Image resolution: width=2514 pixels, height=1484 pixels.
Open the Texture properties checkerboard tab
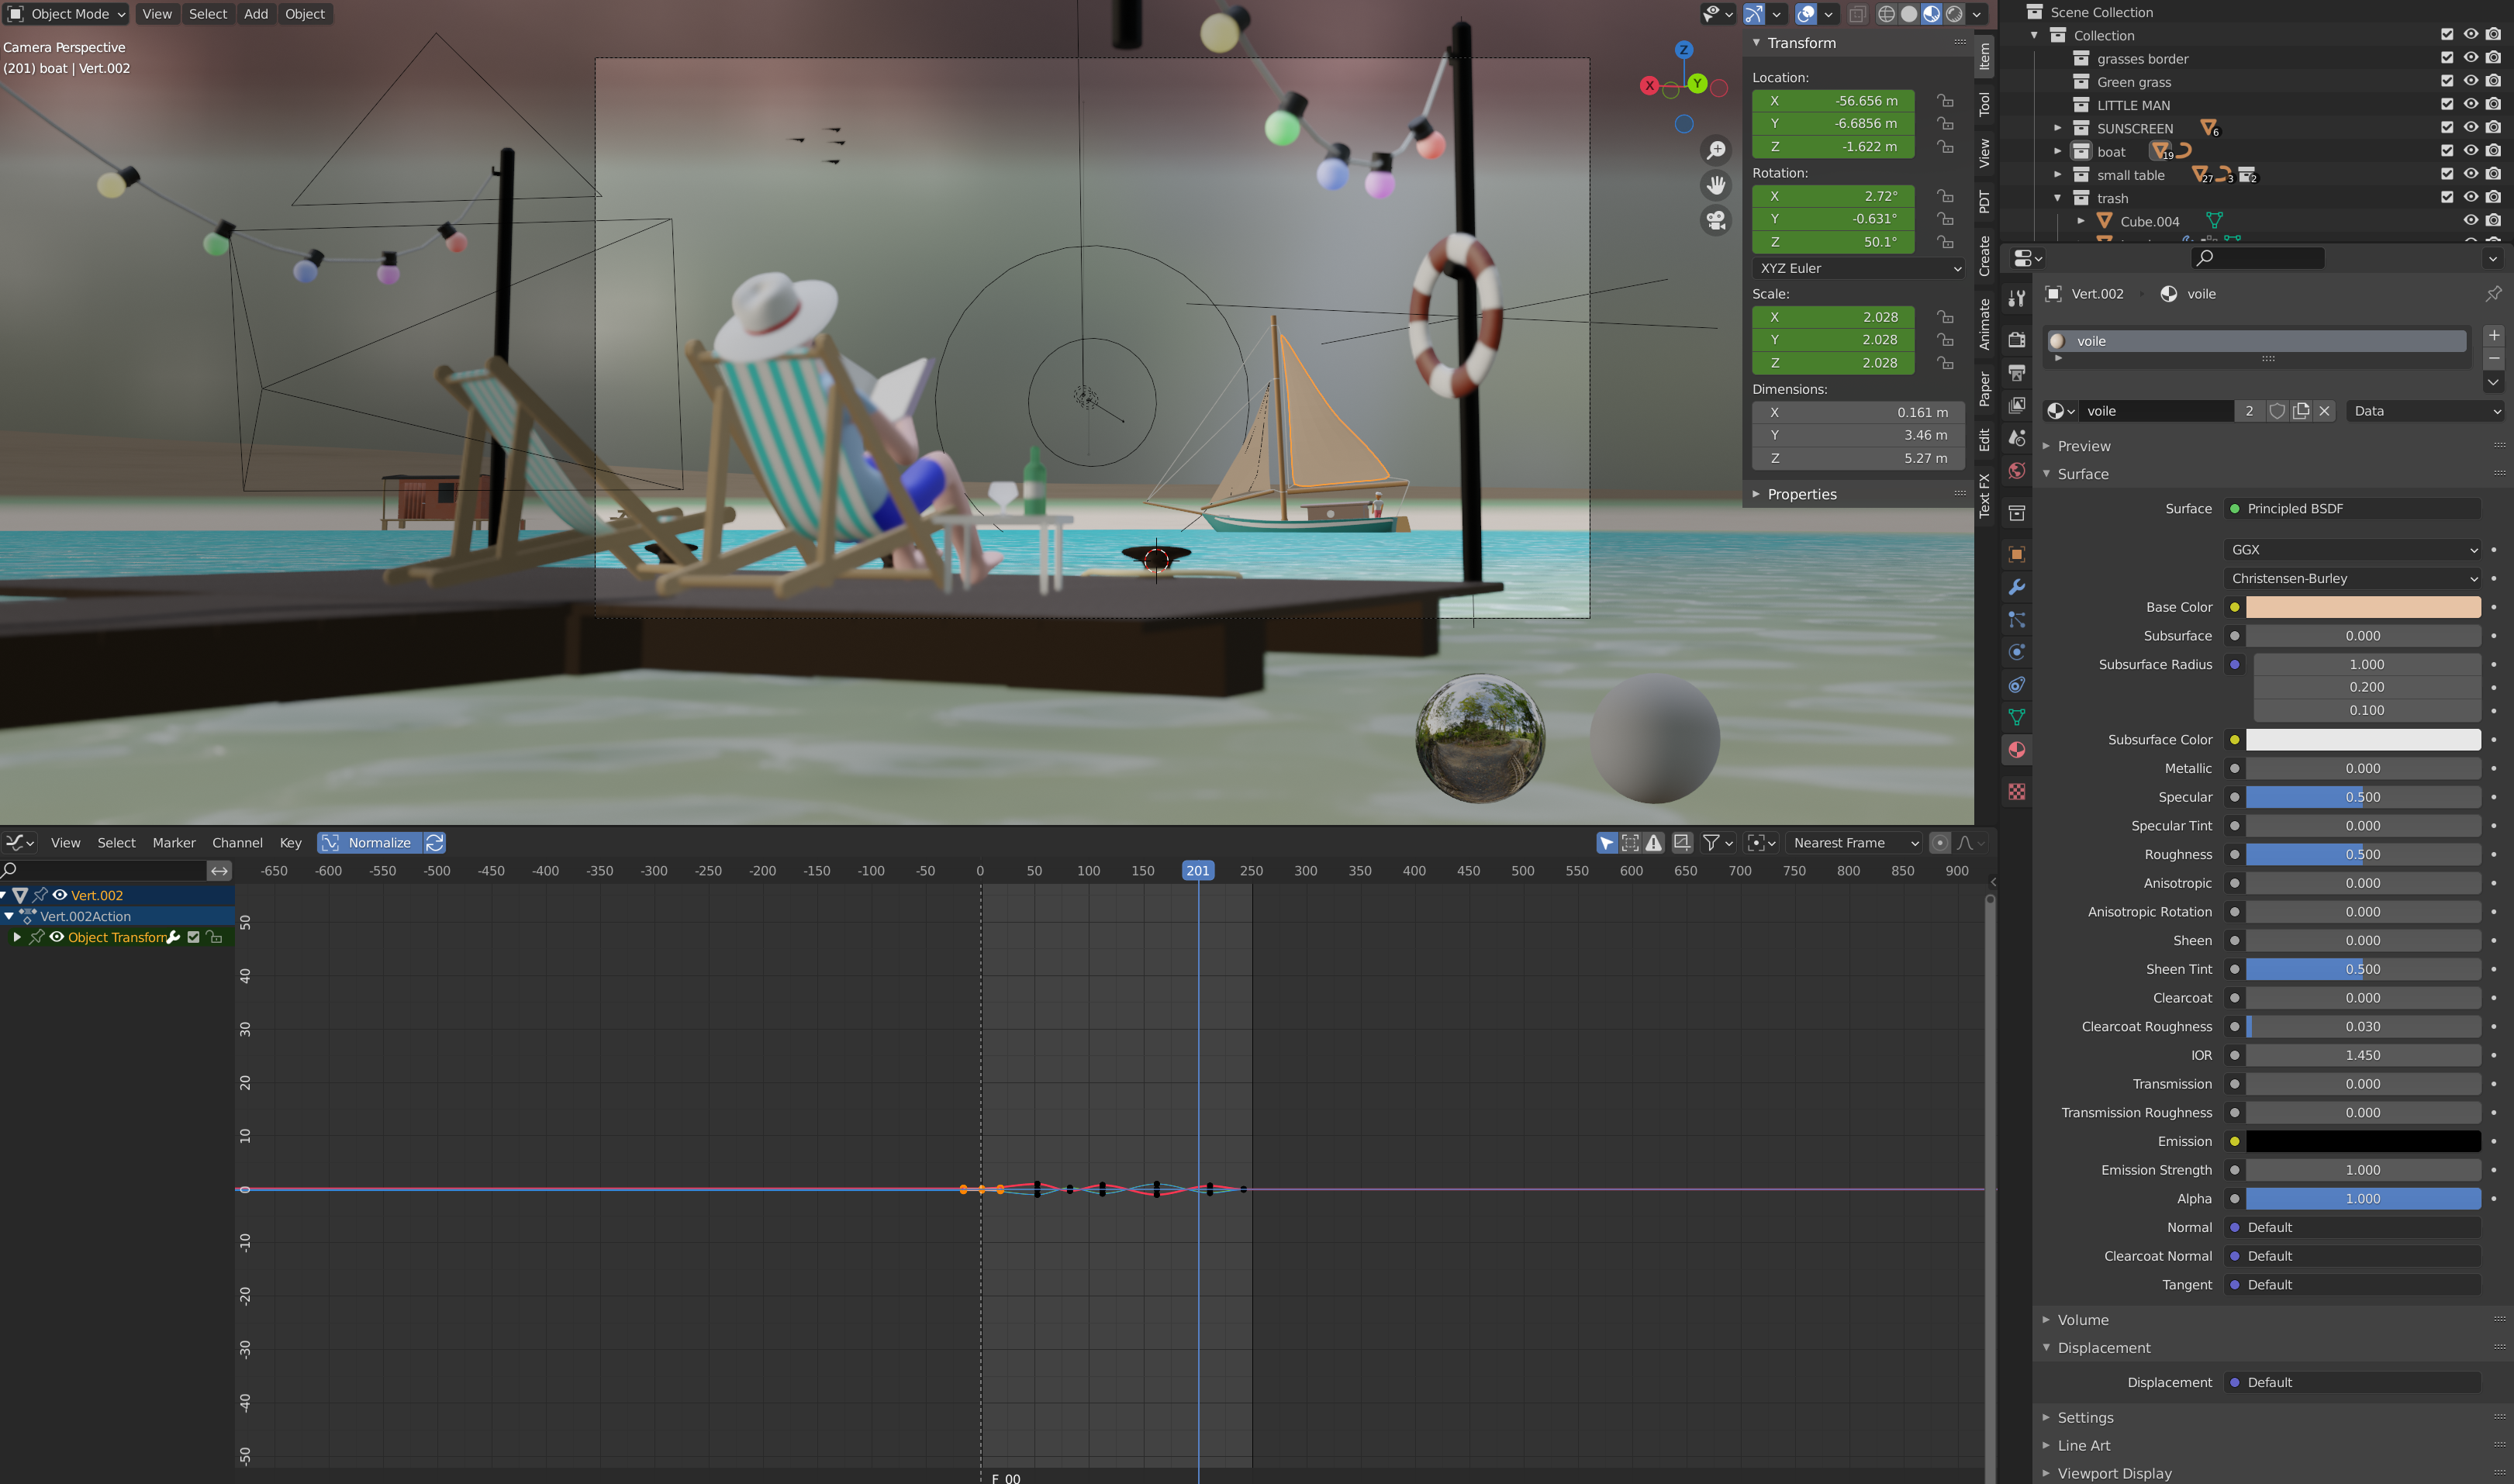click(2016, 792)
